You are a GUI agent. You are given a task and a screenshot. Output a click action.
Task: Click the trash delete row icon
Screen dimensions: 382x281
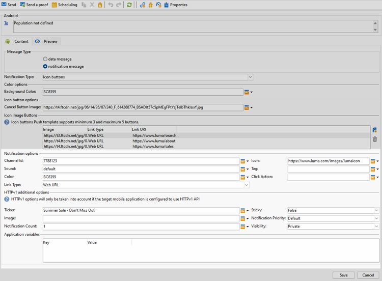(375, 139)
